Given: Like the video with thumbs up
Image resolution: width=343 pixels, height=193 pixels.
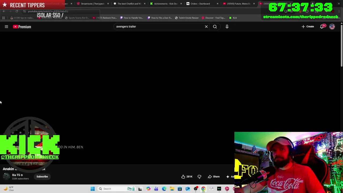Looking at the screenshot, I should (x=187, y=177).
